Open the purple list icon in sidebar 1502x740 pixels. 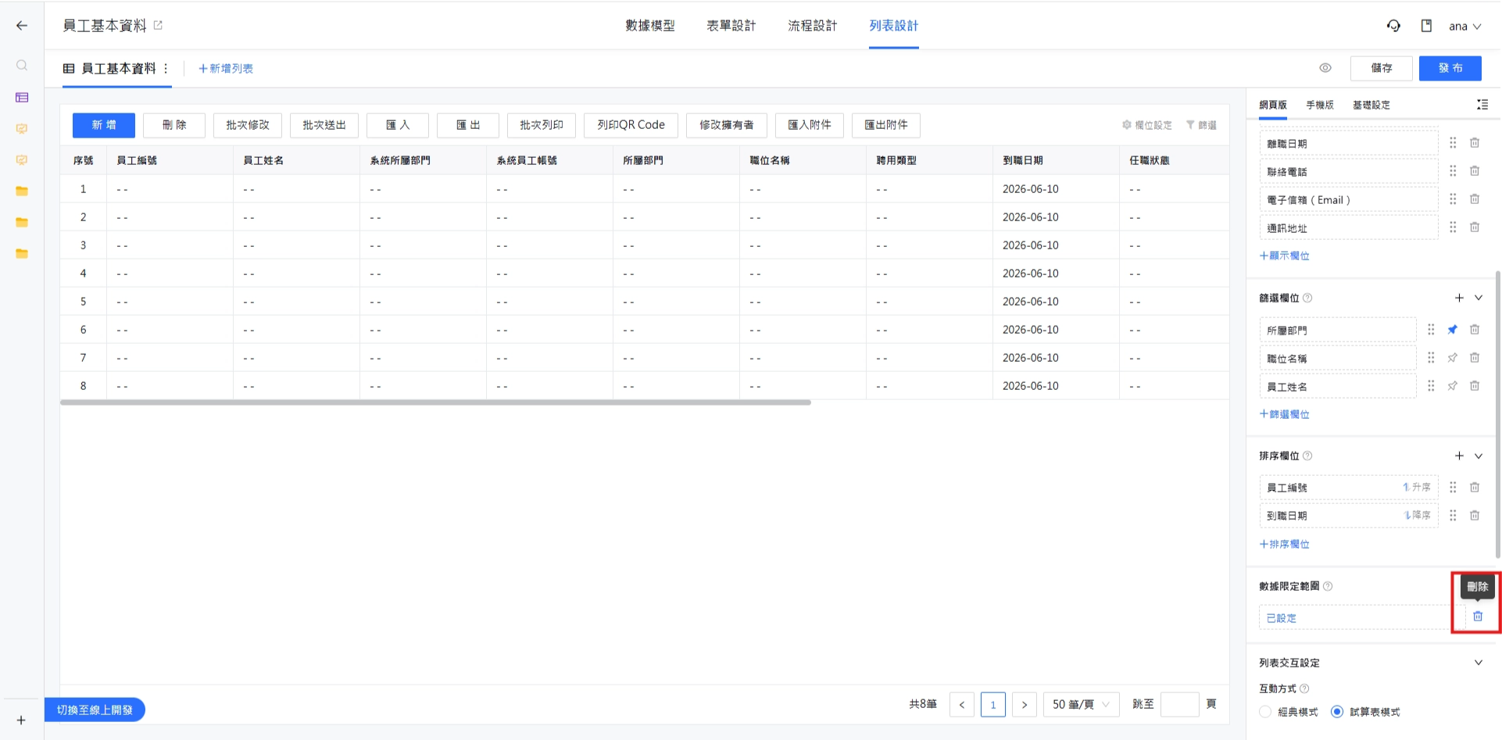coord(22,98)
